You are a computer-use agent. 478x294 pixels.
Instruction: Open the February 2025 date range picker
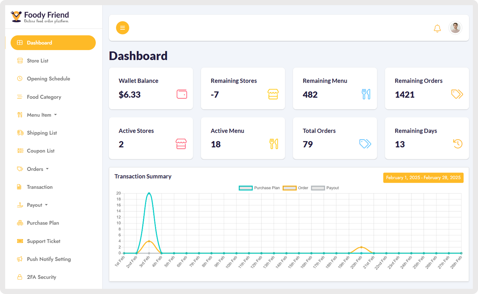[423, 178]
